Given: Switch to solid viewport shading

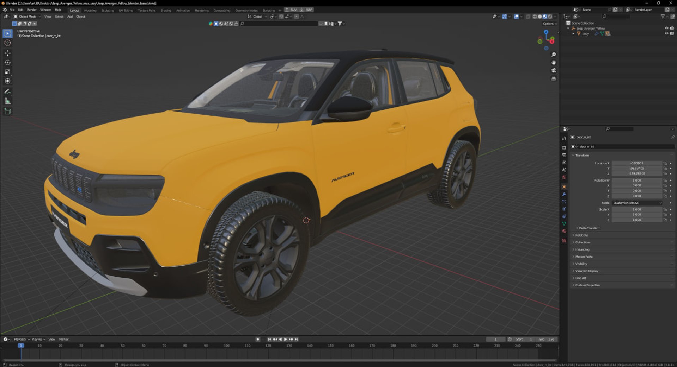Looking at the screenshot, I should coord(540,17).
